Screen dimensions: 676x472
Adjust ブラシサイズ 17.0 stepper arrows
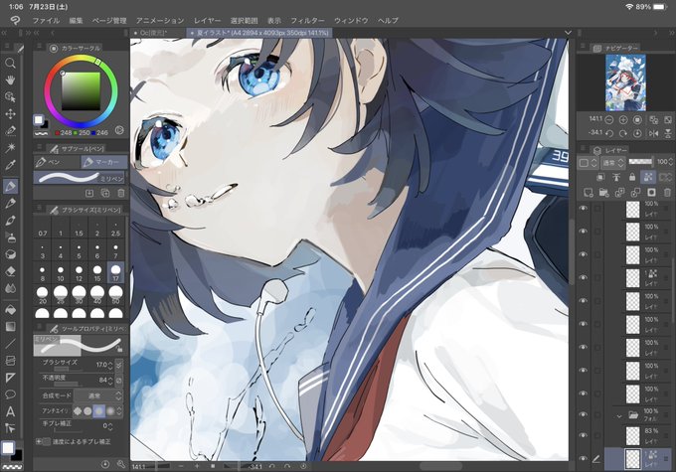[110, 365]
